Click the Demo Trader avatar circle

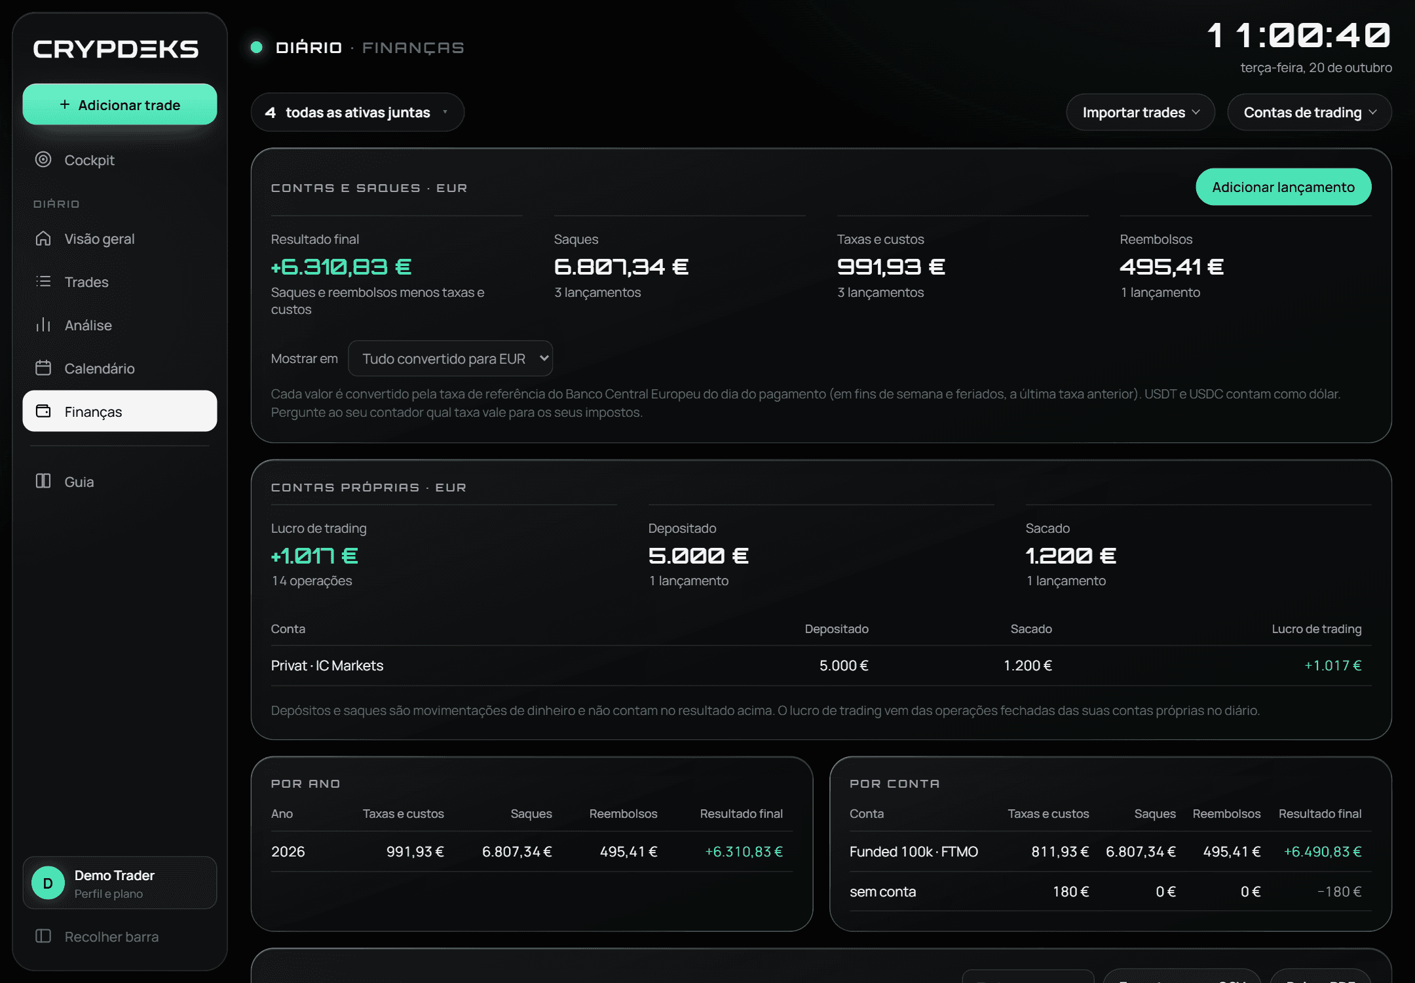pyautogui.click(x=48, y=883)
